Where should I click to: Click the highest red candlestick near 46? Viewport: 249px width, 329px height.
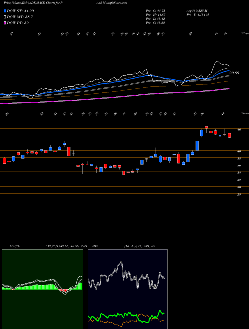206,127
